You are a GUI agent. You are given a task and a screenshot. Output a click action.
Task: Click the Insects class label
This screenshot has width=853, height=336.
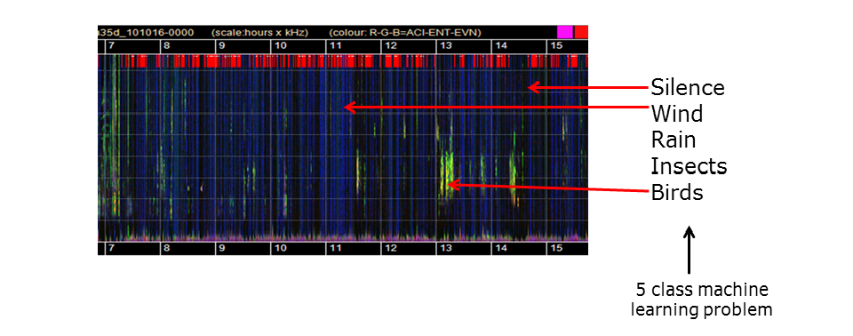pos(689,165)
